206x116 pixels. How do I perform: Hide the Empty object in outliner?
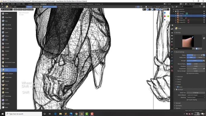coord(204,18)
